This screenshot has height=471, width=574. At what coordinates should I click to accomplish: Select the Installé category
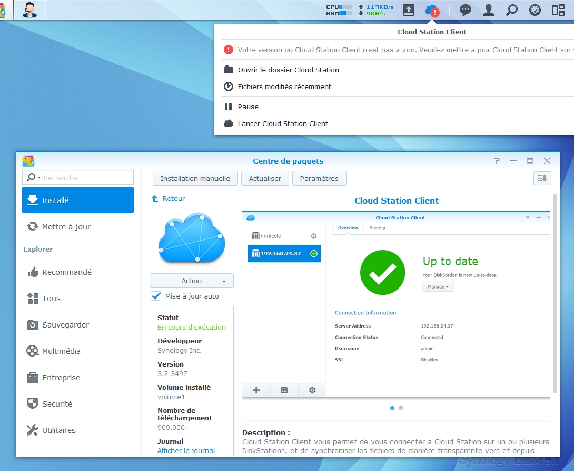(78, 200)
